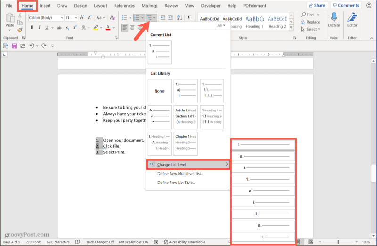Click the Numbering list icon

(137, 17)
